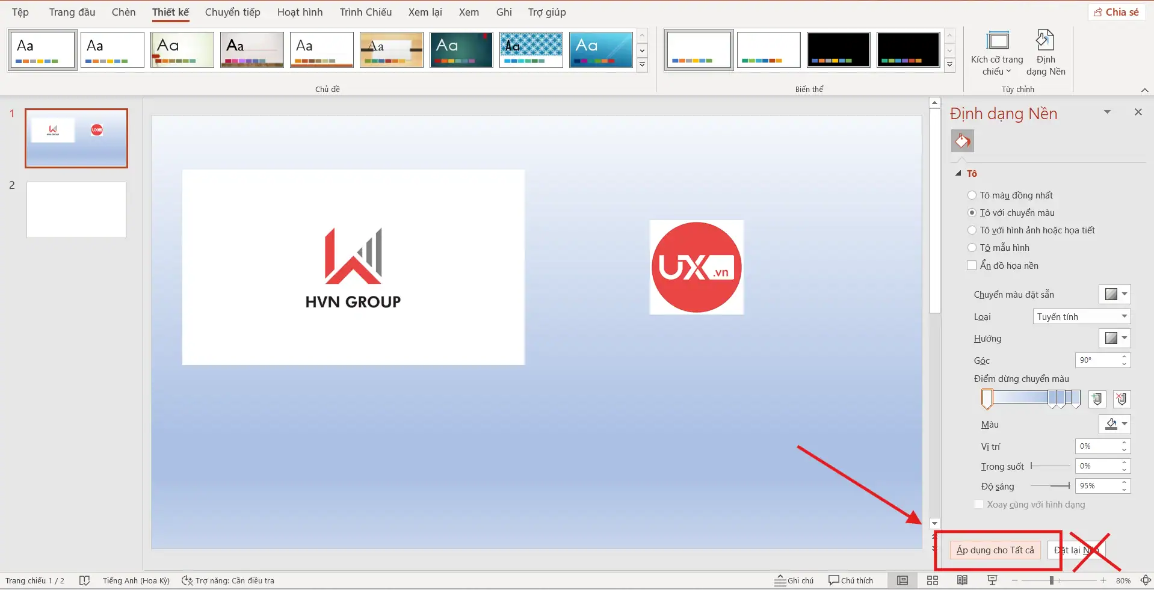1154x590 pixels.
Task: Select slide 2 thumbnail
Action: pyautogui.click(x=76, y=209)
